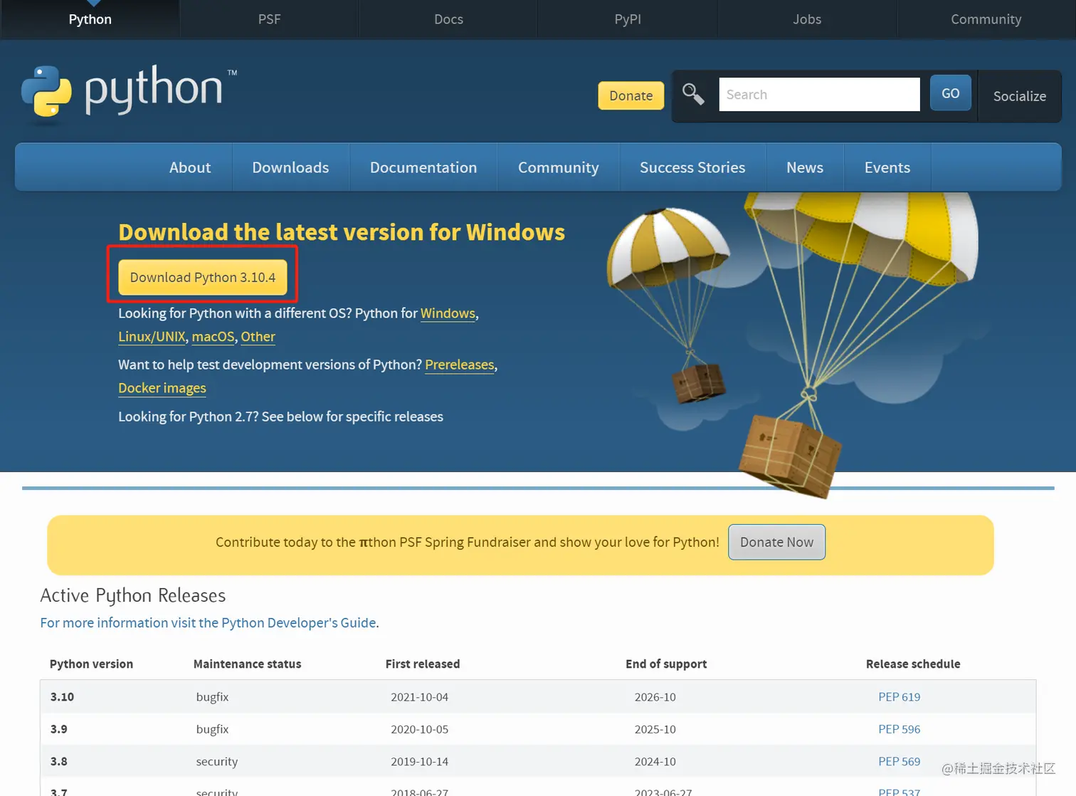This screenshot has width=1076, height=796.
Task: Open the About navigation menu
Action: coord(190,167)
